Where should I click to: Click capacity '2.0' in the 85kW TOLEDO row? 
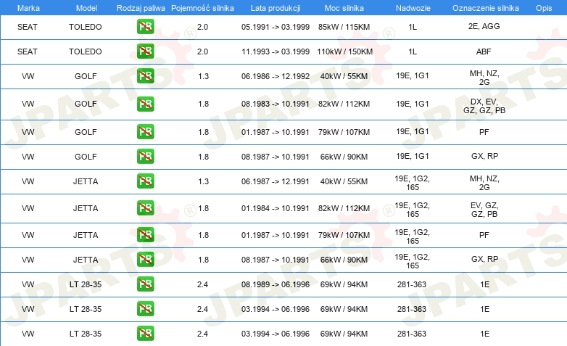pos(202,27)
